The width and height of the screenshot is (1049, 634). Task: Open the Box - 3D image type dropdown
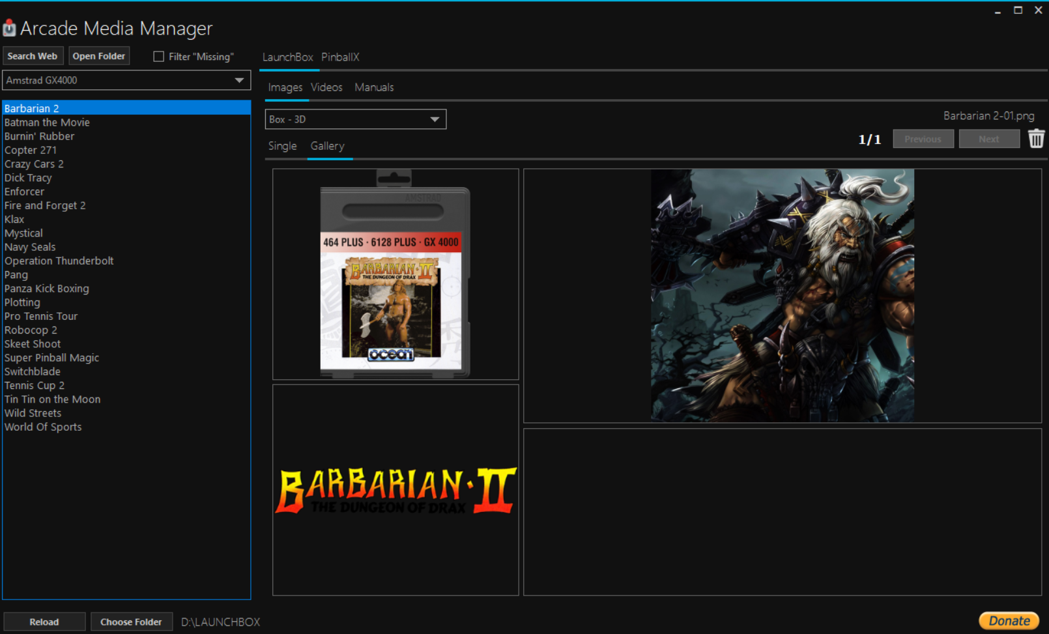tap(356, 119)
